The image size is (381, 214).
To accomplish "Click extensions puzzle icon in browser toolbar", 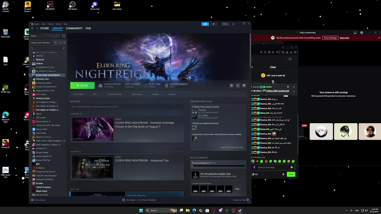I will (283, 52).
